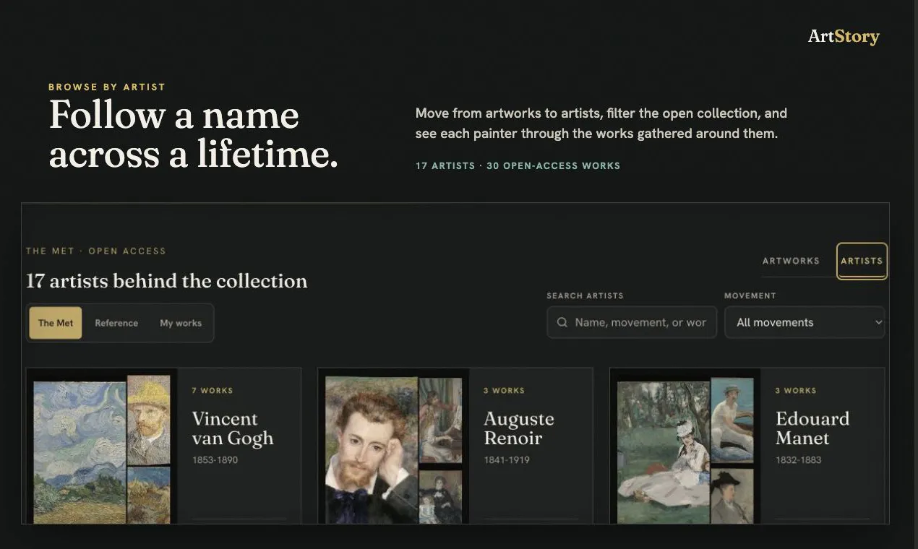
Task: Open the All movements dropdown
Action: click(x=805, y=322)
